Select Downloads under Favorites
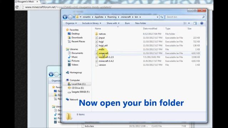This screenshot has width=228, height=128. tap(75, 38)
